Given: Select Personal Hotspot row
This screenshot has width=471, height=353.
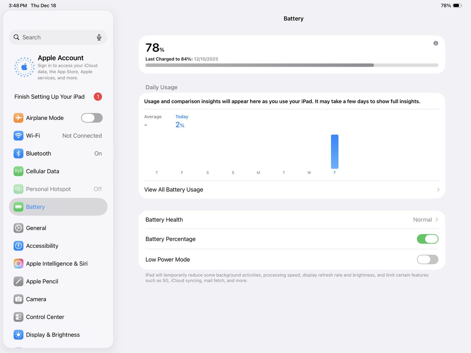Looking at the screenshot, I should (x=58, y=189).
